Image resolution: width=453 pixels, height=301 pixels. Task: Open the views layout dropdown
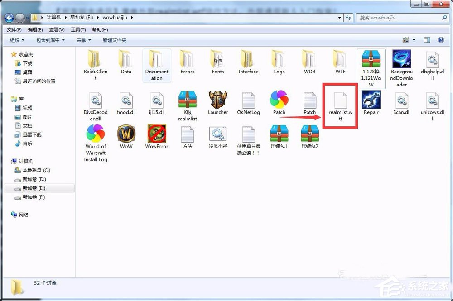click(413, 40)
